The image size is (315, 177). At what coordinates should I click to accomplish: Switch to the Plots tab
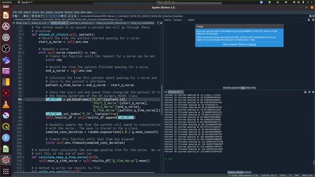[248, 88]
